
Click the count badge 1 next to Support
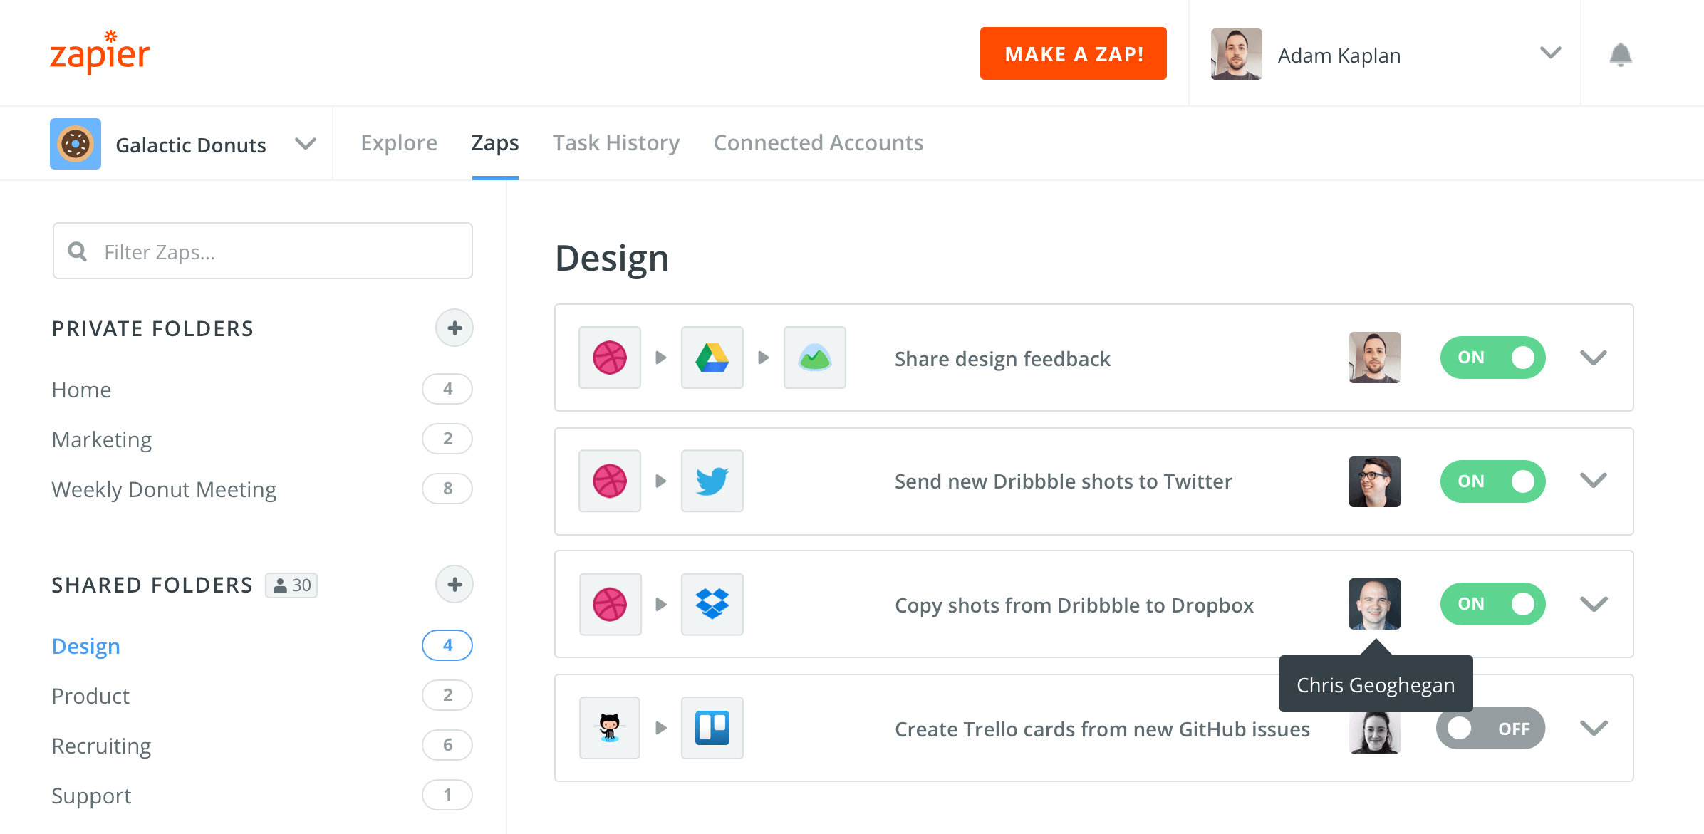447,795
